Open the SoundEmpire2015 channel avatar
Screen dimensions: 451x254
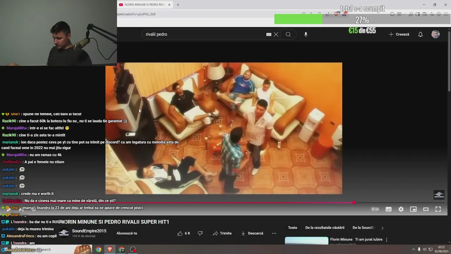click(64, 233)
